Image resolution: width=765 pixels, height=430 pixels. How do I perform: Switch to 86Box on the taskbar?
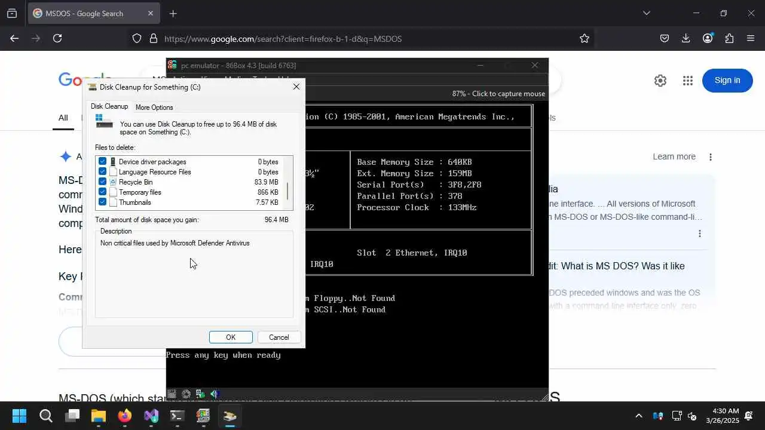pos(203,416)
